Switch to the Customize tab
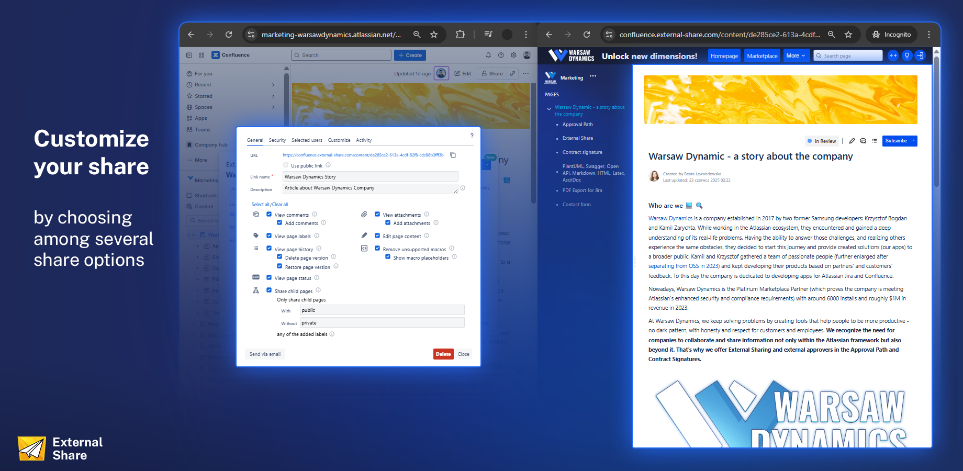The image size is (963, 471). tap(339, 140)
